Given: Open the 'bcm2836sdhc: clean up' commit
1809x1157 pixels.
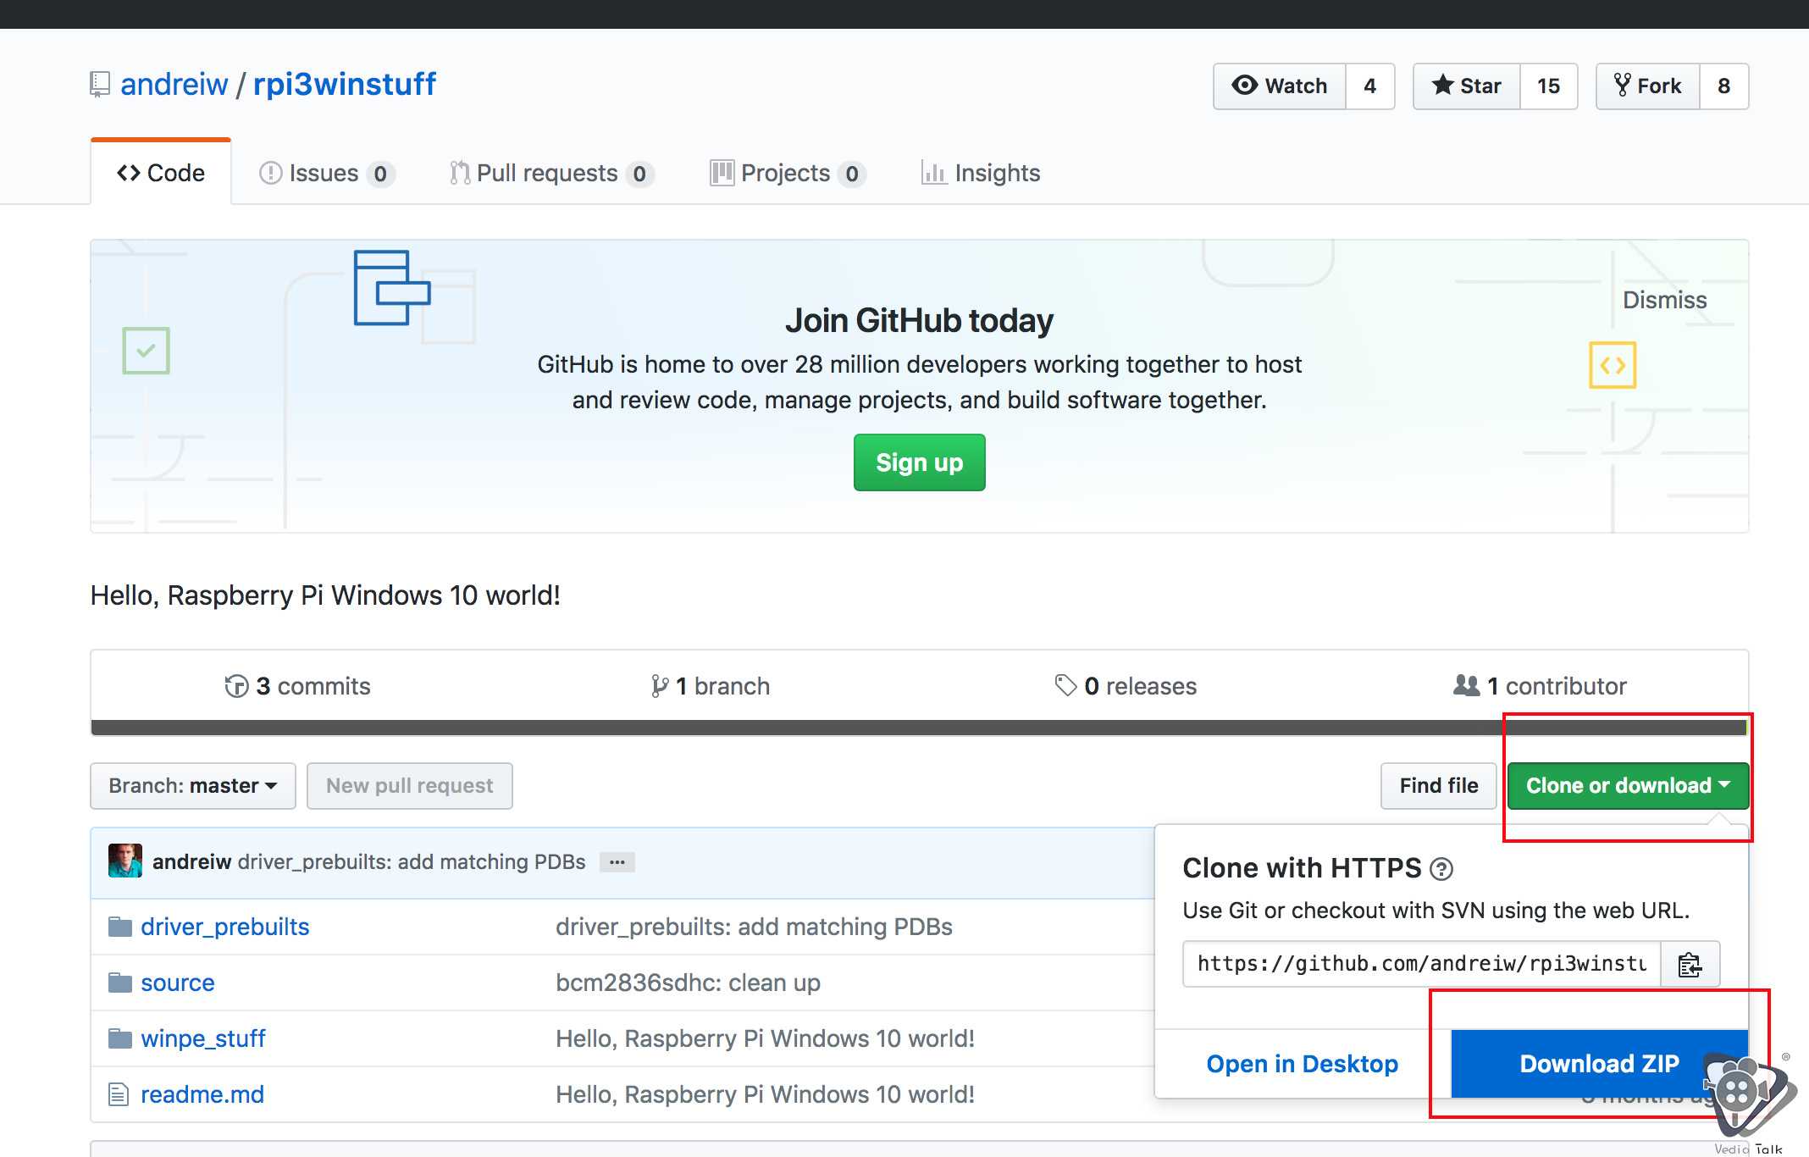Looking at the screenshot, I should (688, 983).
